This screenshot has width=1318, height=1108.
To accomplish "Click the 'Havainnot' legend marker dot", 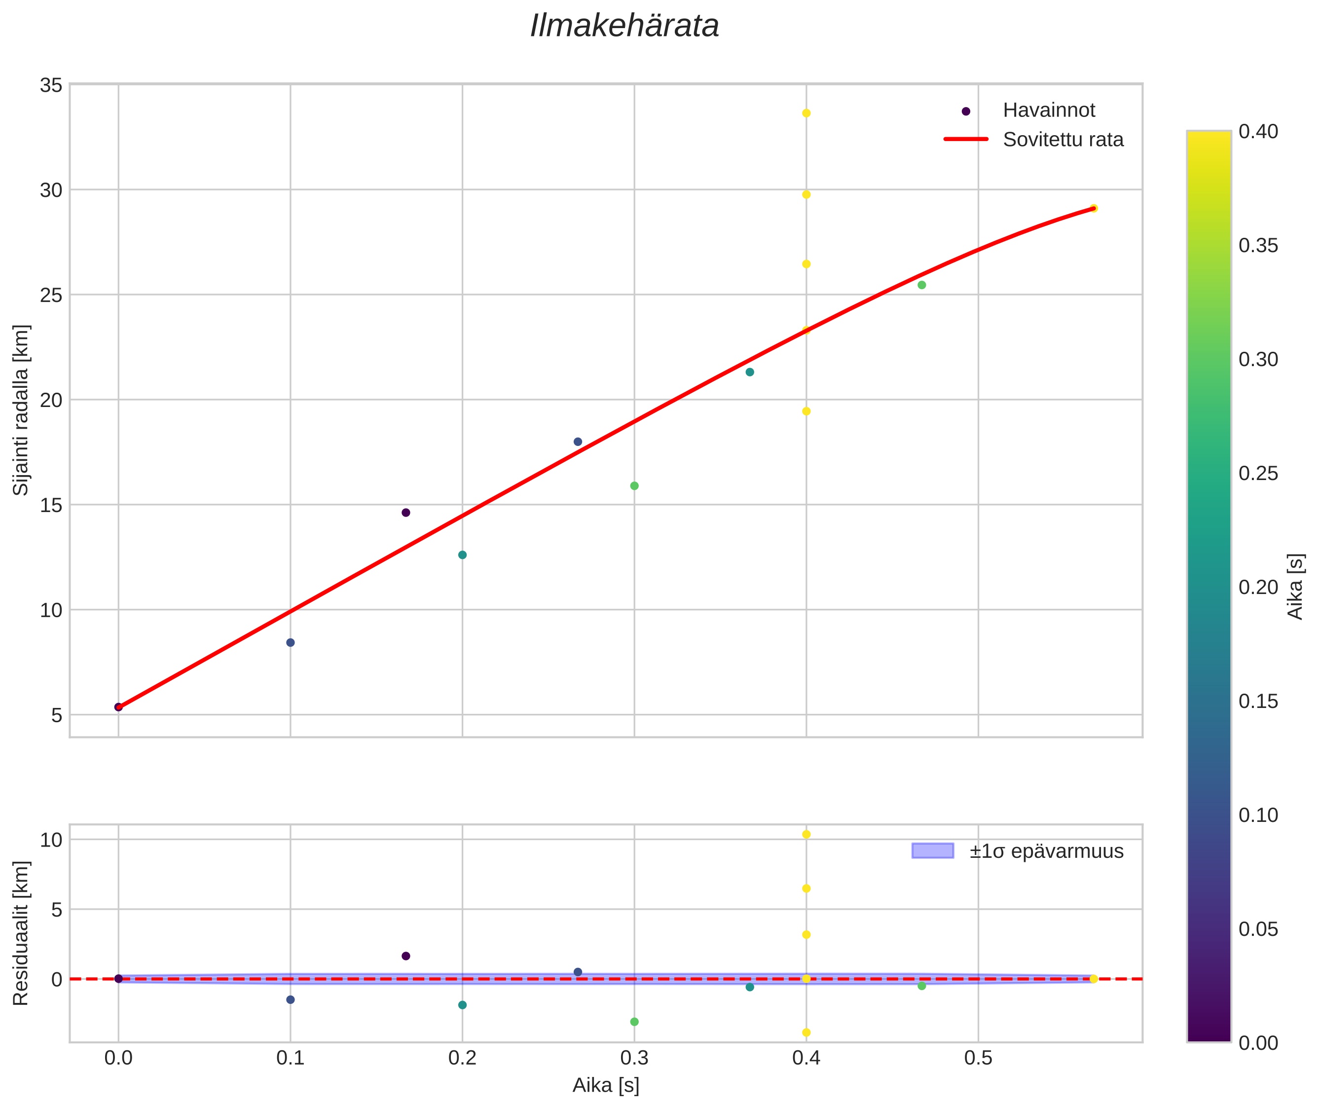I will [966, 111].
